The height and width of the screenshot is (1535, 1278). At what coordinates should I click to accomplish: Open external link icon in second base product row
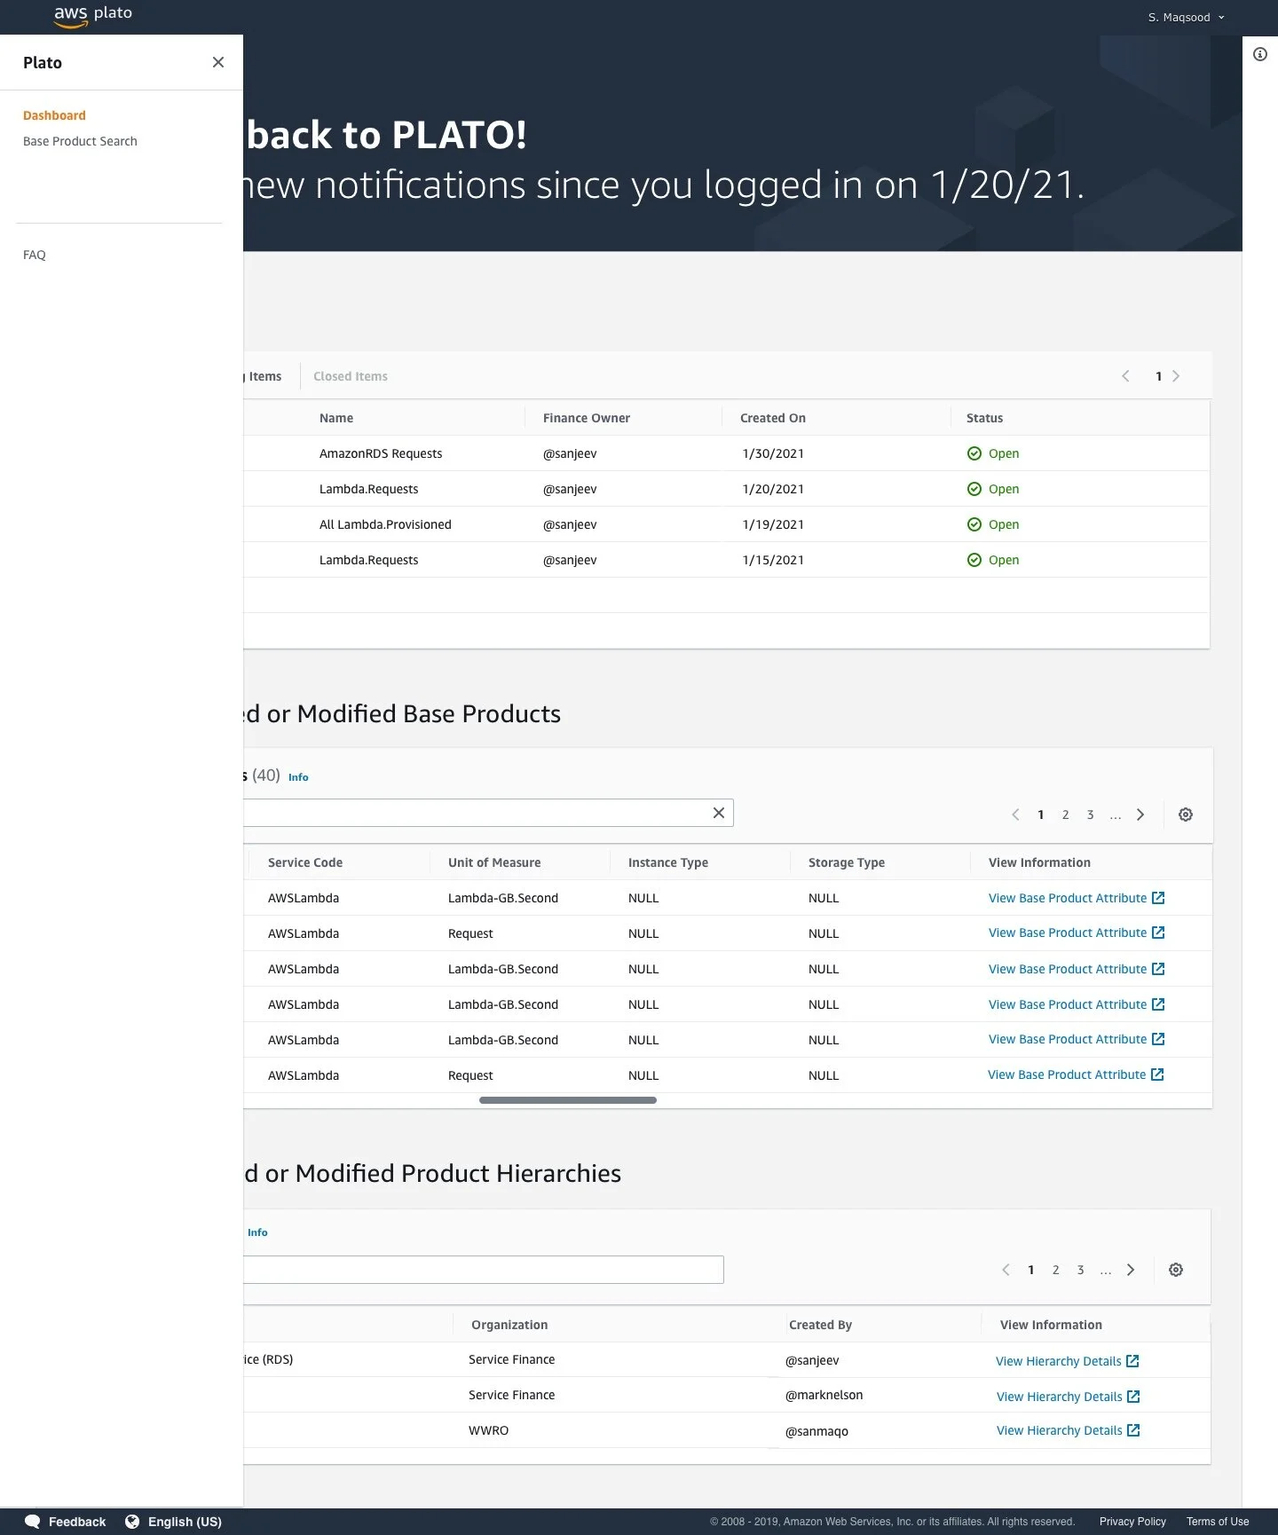(1158, 933)
